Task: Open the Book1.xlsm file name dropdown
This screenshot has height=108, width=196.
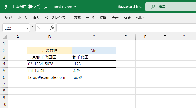Action: tap(65, 6)
